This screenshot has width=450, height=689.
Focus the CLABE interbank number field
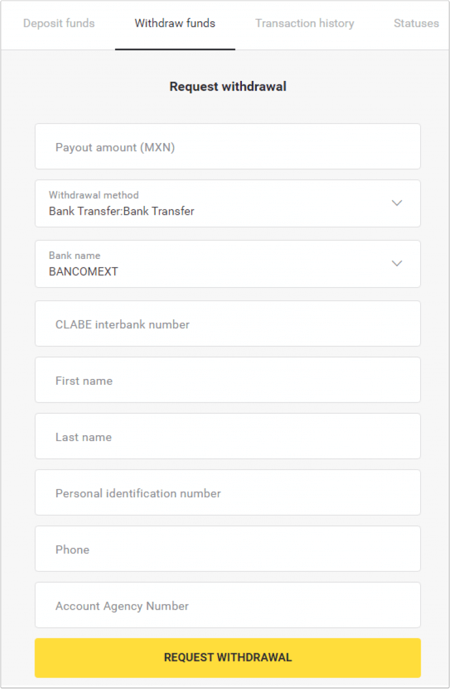228,323
